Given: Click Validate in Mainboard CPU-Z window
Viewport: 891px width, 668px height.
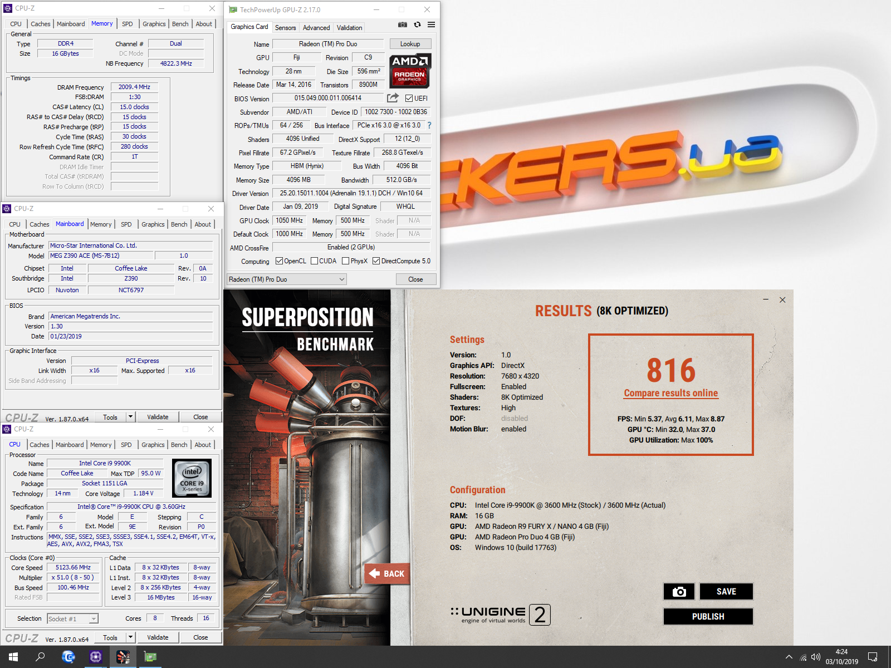Looking at the screenshot, I should point(158,417).
